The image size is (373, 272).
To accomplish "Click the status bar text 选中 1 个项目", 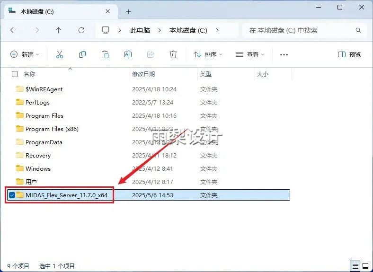I will [57, 266].
